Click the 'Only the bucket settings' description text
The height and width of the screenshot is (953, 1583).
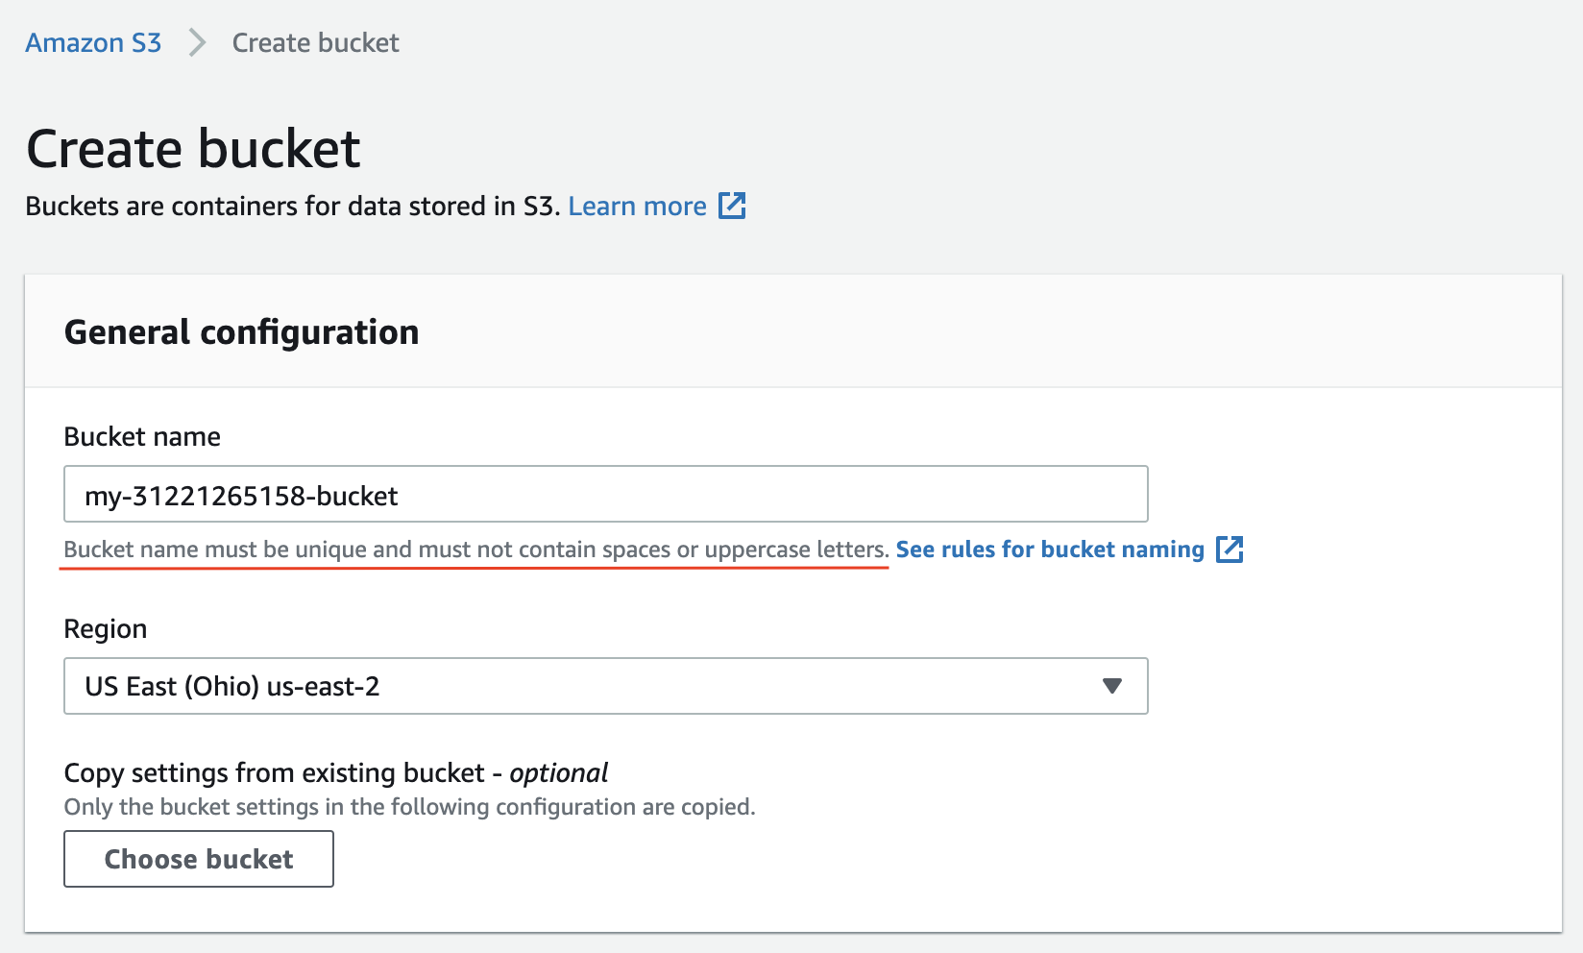point(410,807)
